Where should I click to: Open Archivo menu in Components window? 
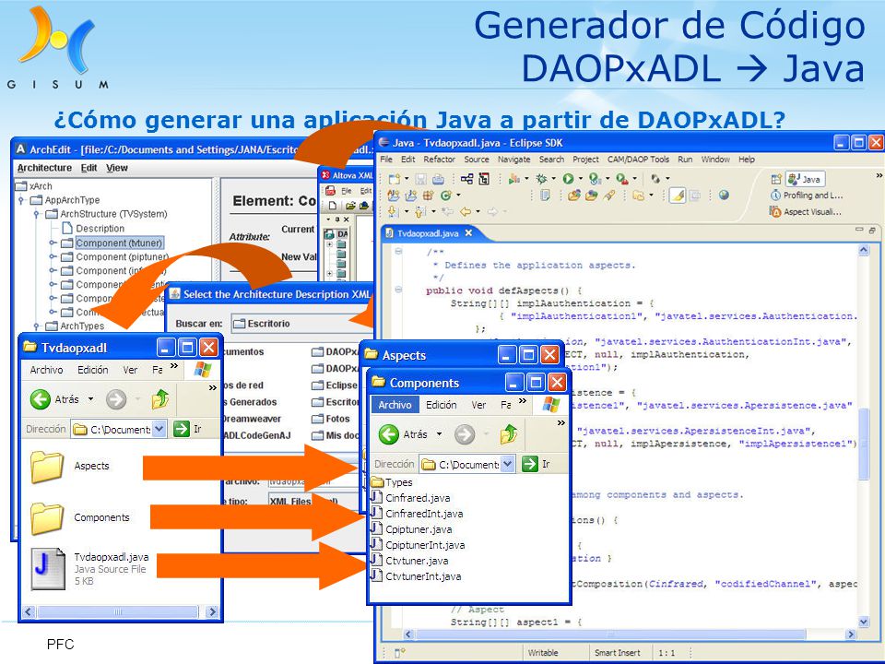(x=395, y=405)
